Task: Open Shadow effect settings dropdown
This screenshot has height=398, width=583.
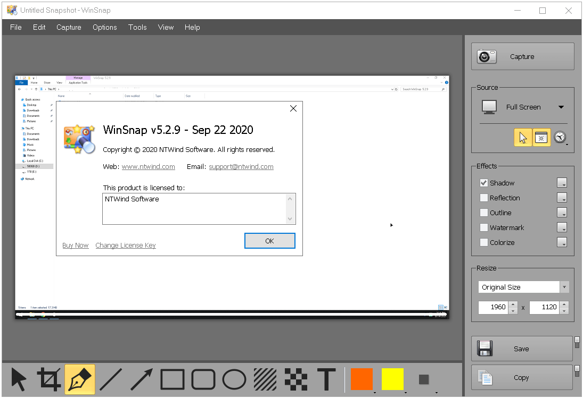Action: click(562, 182)
